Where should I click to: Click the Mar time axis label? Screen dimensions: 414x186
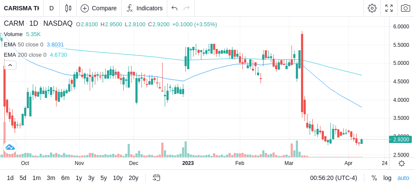[x=289, y=163]
